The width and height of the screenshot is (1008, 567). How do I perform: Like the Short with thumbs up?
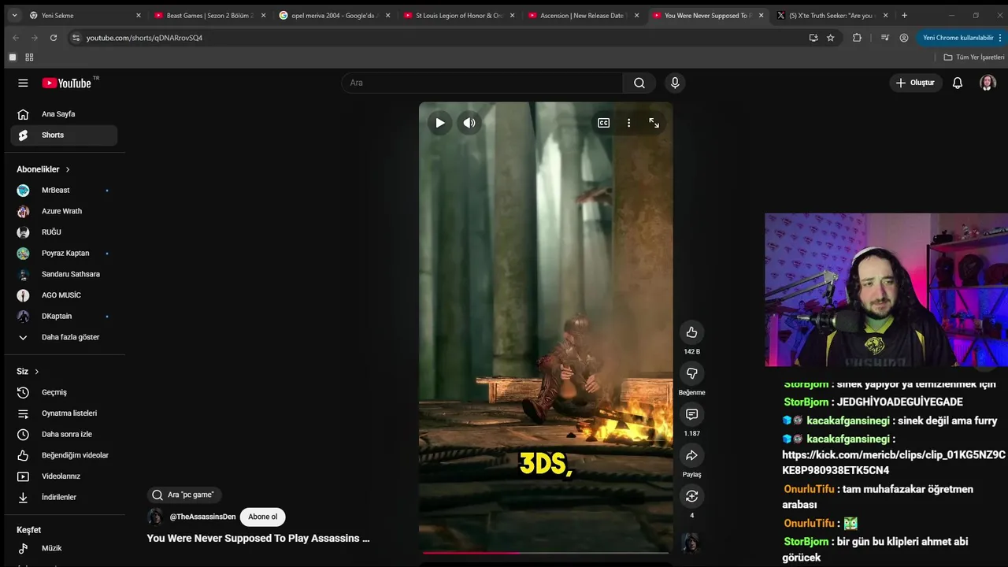coord(691,332)
